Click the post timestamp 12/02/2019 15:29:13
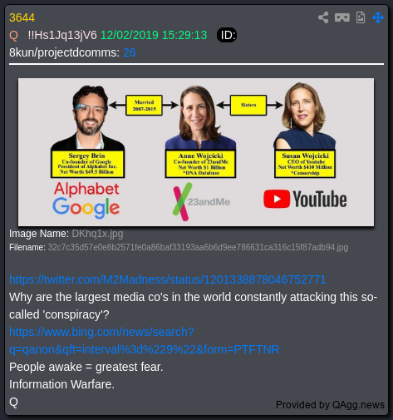The height and width of the screenshot is (420, 393). pyautogui.click(x=154, y=35)
